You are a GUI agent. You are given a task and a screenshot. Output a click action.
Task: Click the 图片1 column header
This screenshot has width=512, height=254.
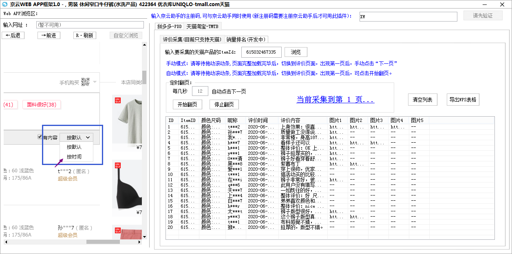coord(338,121)
